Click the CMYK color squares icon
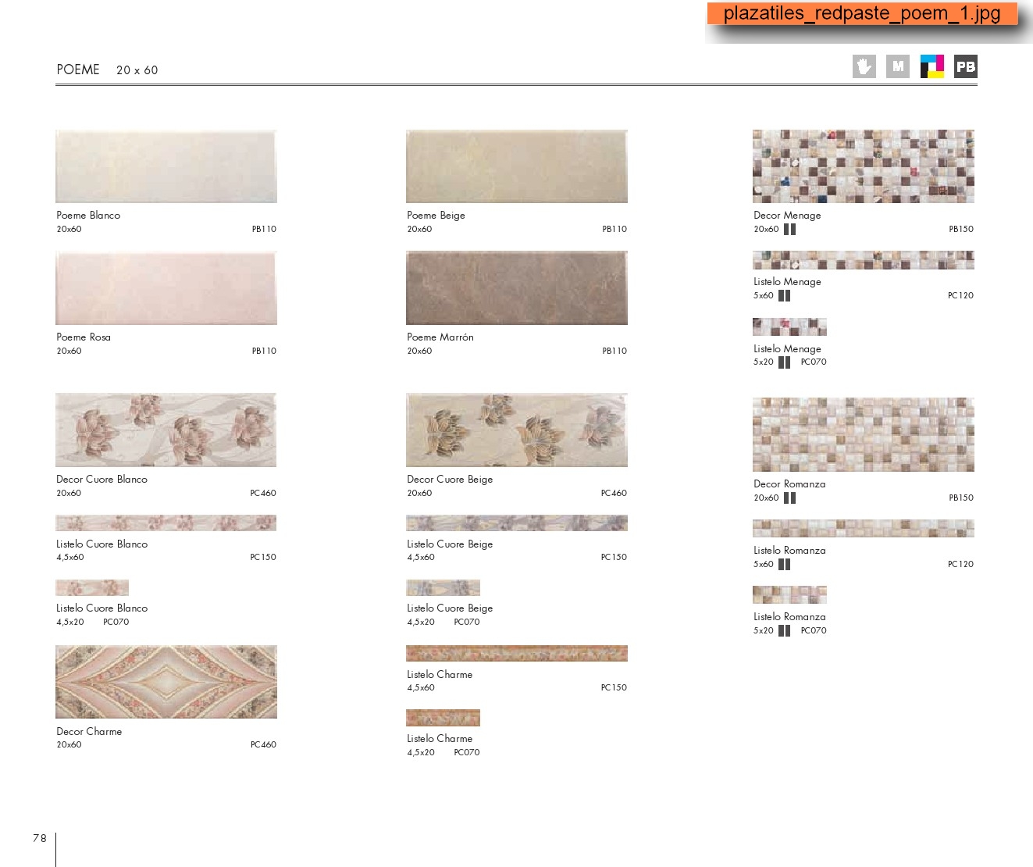Image resolution: width=1033 pixels, height=867 pixels. (x=931, y=66)
